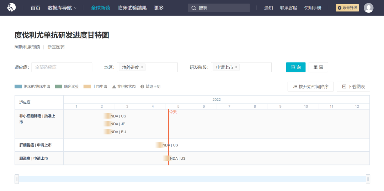Open 临床试验结果 in the navigation

click(x=132, y=8)
